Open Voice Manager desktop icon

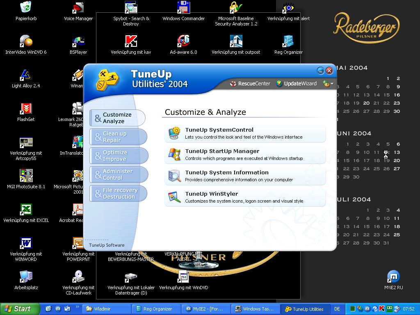coord(78,11)
